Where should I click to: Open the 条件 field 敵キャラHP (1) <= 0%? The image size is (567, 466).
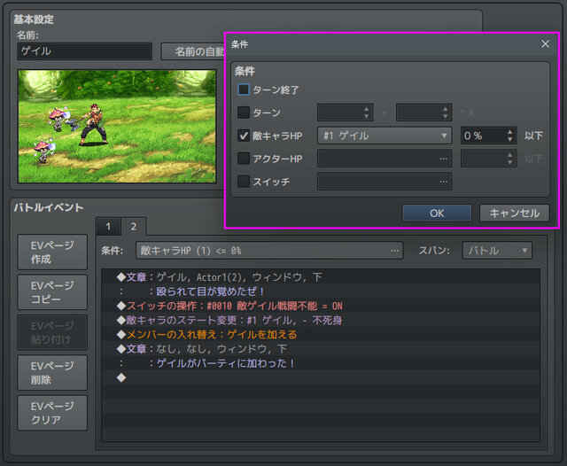coord(269,251)
